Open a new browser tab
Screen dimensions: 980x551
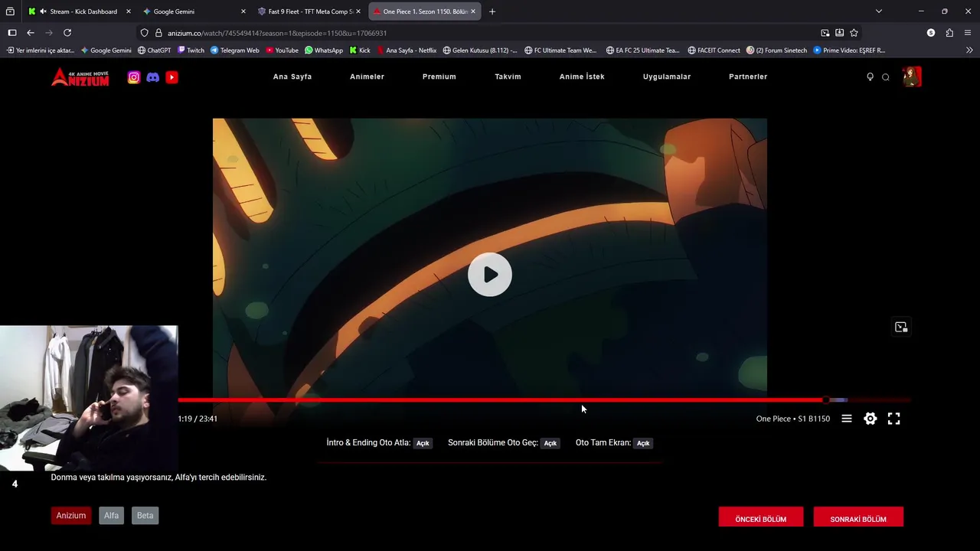tap(492, 11)
